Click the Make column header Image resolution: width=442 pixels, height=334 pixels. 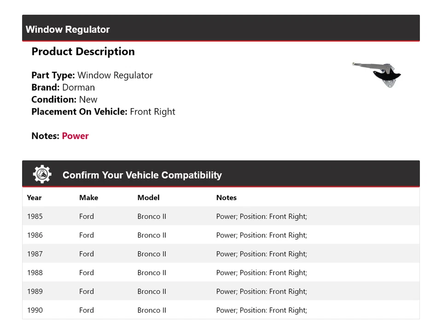88,198
